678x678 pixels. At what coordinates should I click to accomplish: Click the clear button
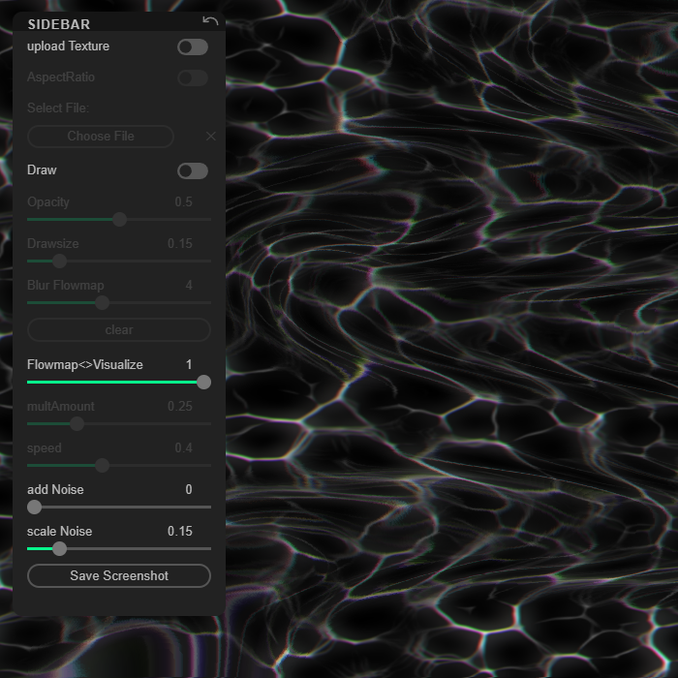click(x=119, y=330)
